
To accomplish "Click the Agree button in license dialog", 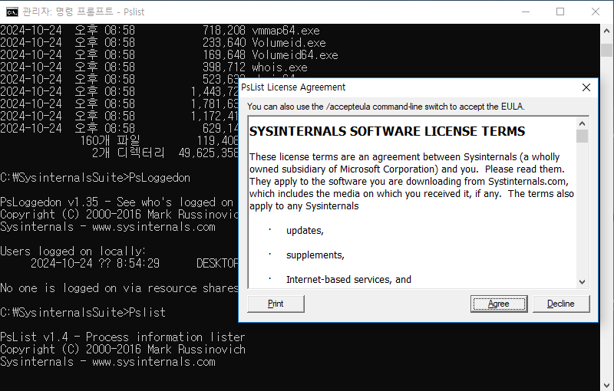I will 499,304.
